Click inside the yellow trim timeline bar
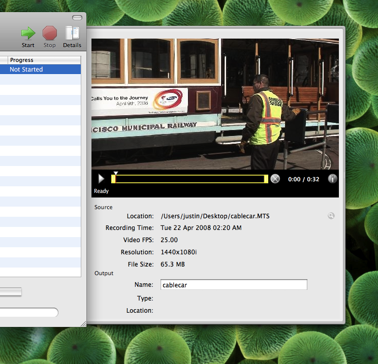The image size is (378, 364). 190,179
